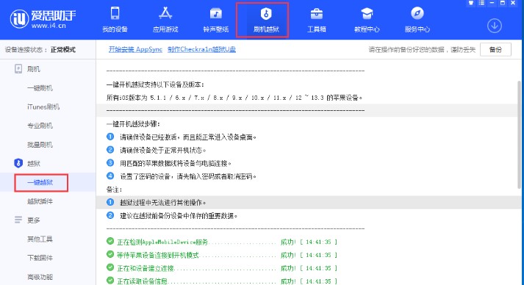524x285 pixels.
Task: Select the 等待苹果设备连接到开机模式 log line
Action: [221, 255]
